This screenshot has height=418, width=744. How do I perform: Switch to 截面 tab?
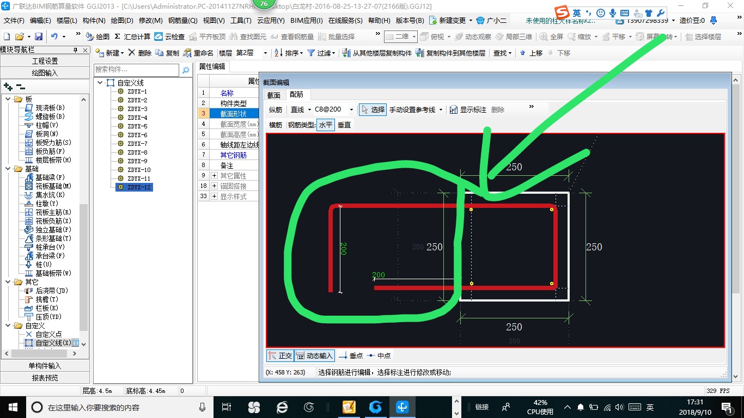(274, 95)
